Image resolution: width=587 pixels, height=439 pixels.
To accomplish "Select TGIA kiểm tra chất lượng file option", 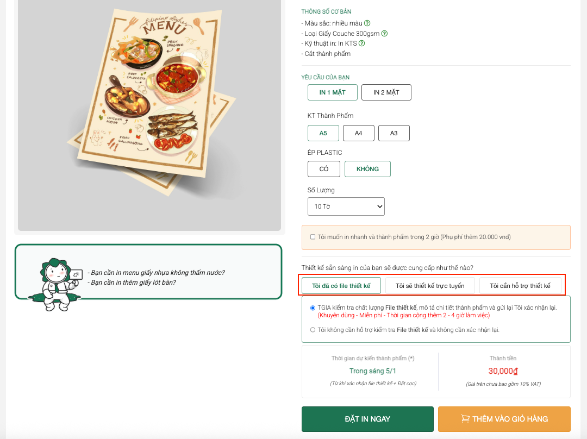I will pos(313,308).
